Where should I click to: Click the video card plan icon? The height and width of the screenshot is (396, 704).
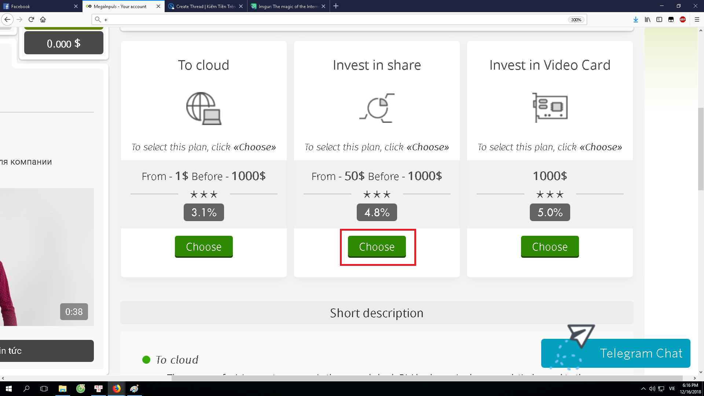(x=550, y=107)
